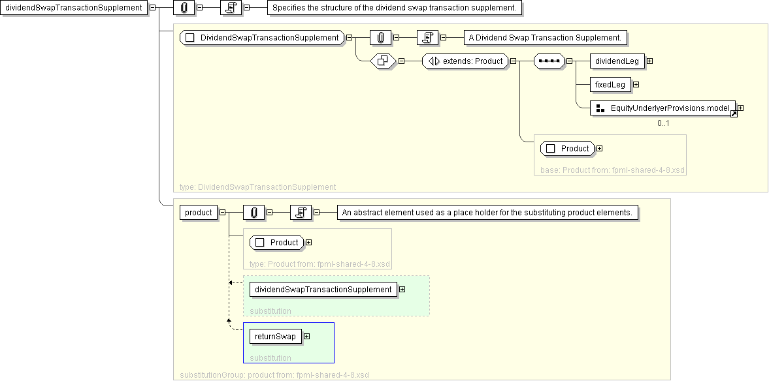Click the attachment icon beside dividendSwapTransactionSupplement root
Viewport: 769px width, 381px height.
pos(184,8)
